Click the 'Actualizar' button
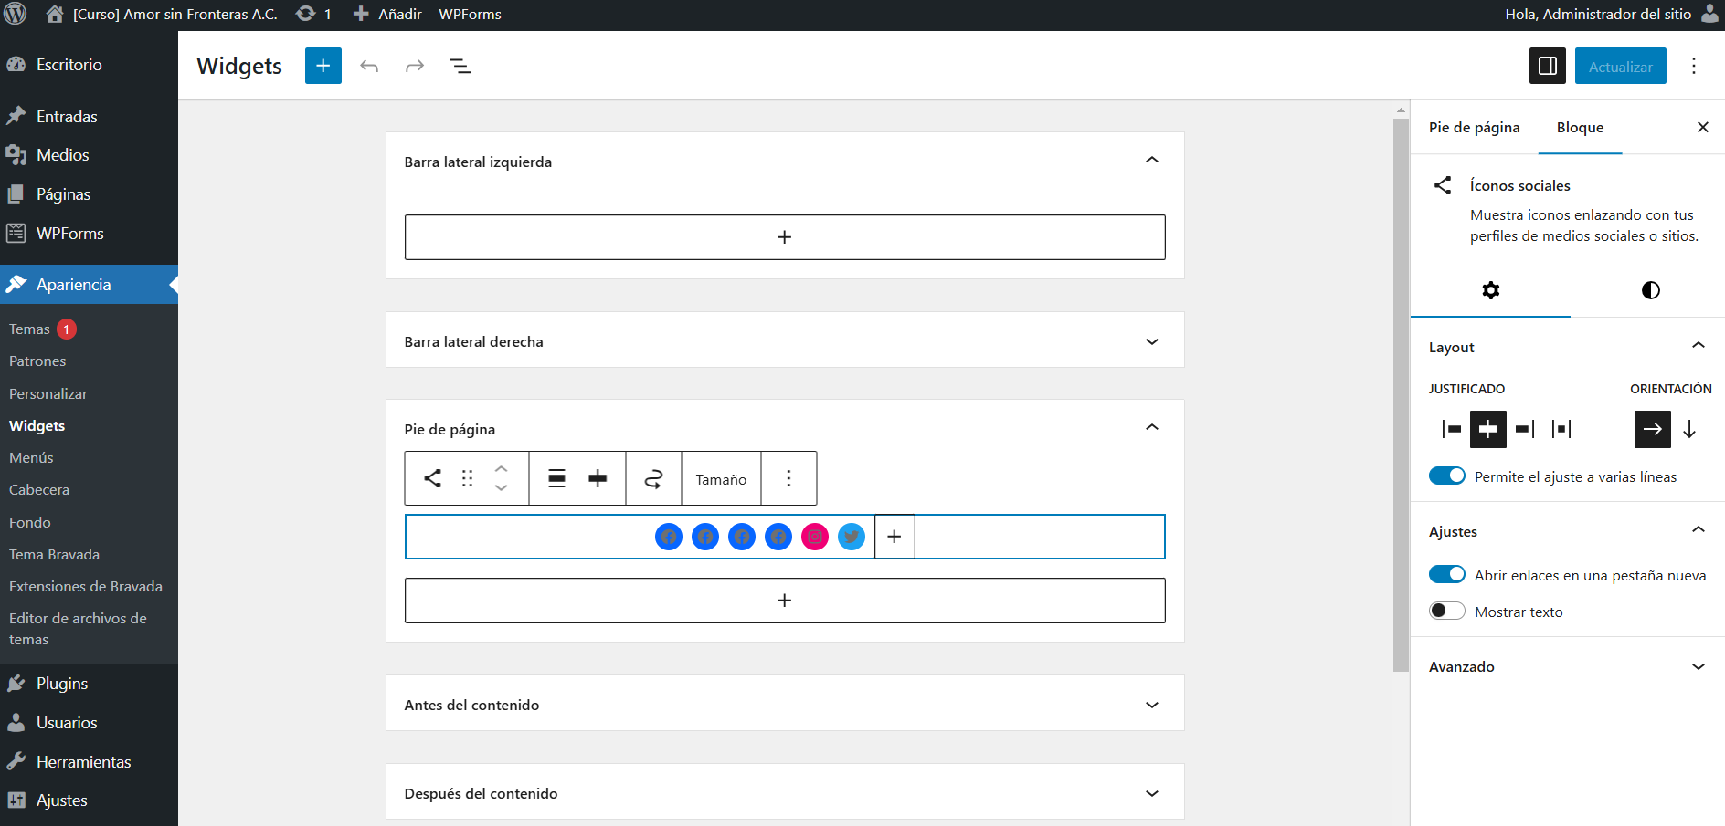Screen dimensions: 1725x826 point(1620,67)
